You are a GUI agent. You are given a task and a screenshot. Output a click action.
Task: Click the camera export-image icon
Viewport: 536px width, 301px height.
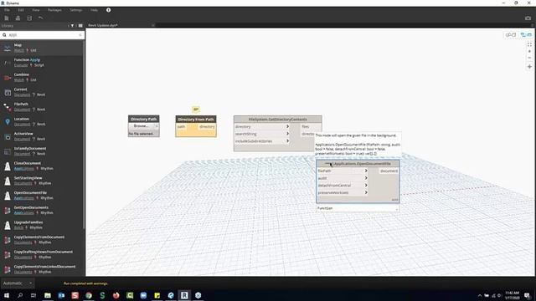[x=528, y=18]
